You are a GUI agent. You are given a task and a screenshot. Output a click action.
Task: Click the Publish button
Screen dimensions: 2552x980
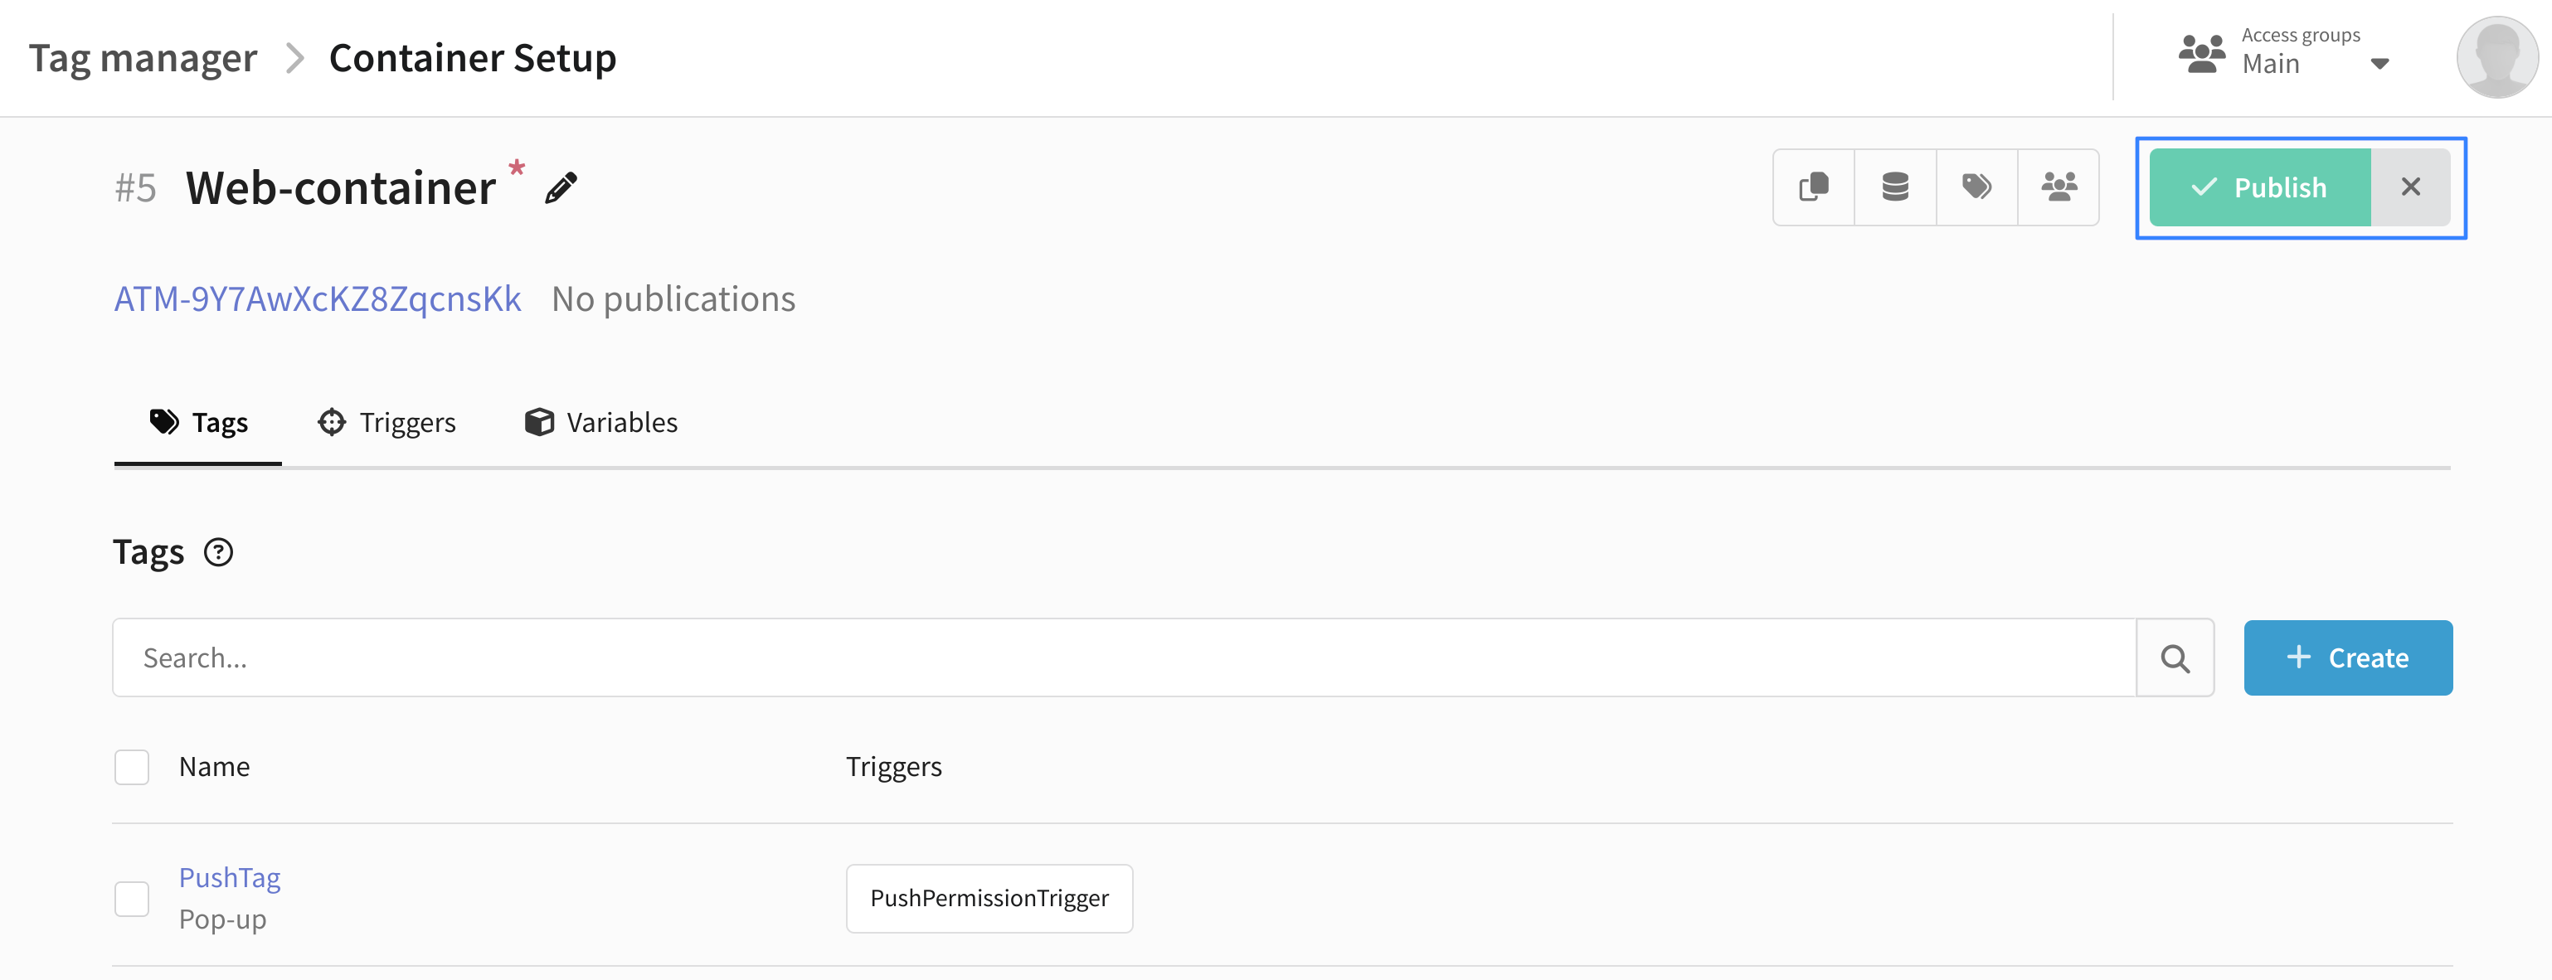[x=2260, y=187]
